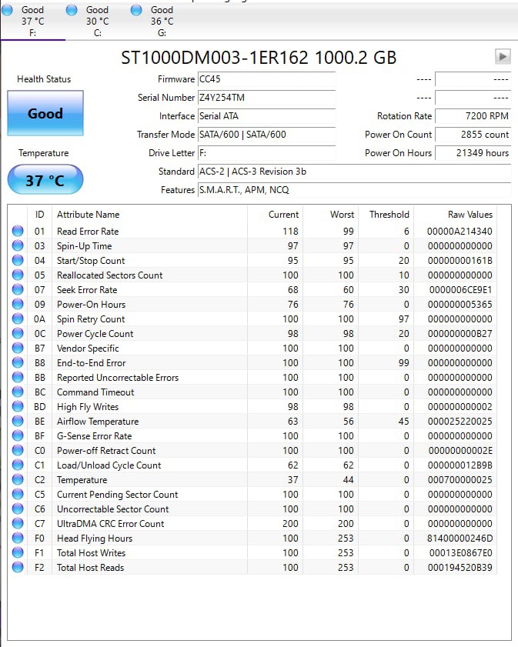Click the Transfer Mode field
This screenshot has height=647, width=518.
tap(266, 135)
